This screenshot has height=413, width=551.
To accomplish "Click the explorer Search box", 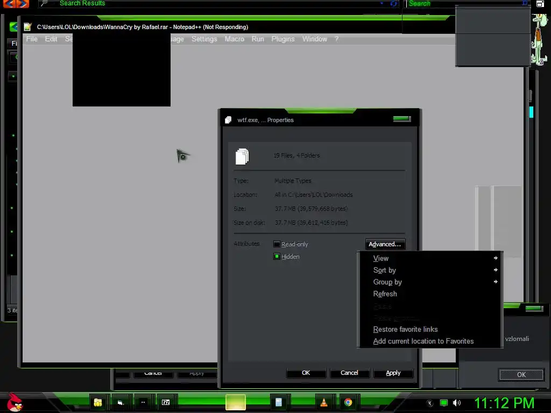I will click(468, 4).
